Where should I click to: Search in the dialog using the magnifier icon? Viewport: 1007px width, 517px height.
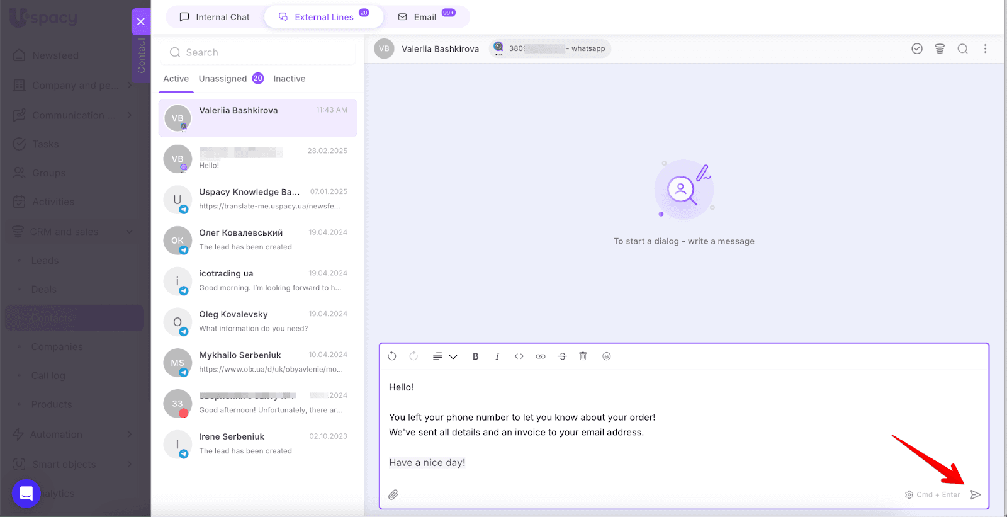click(x=962, y=49)
